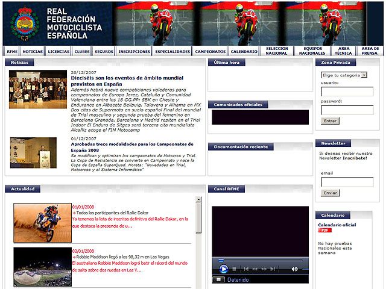Open headline Dieciséis son los eventos article
This screenshot has height=289, width=386.
(x=127, y=81)
